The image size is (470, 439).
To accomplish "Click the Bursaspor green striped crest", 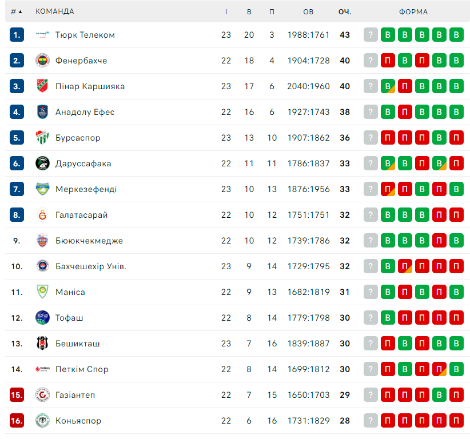I will pyautogui.click(x=42, y=138).
